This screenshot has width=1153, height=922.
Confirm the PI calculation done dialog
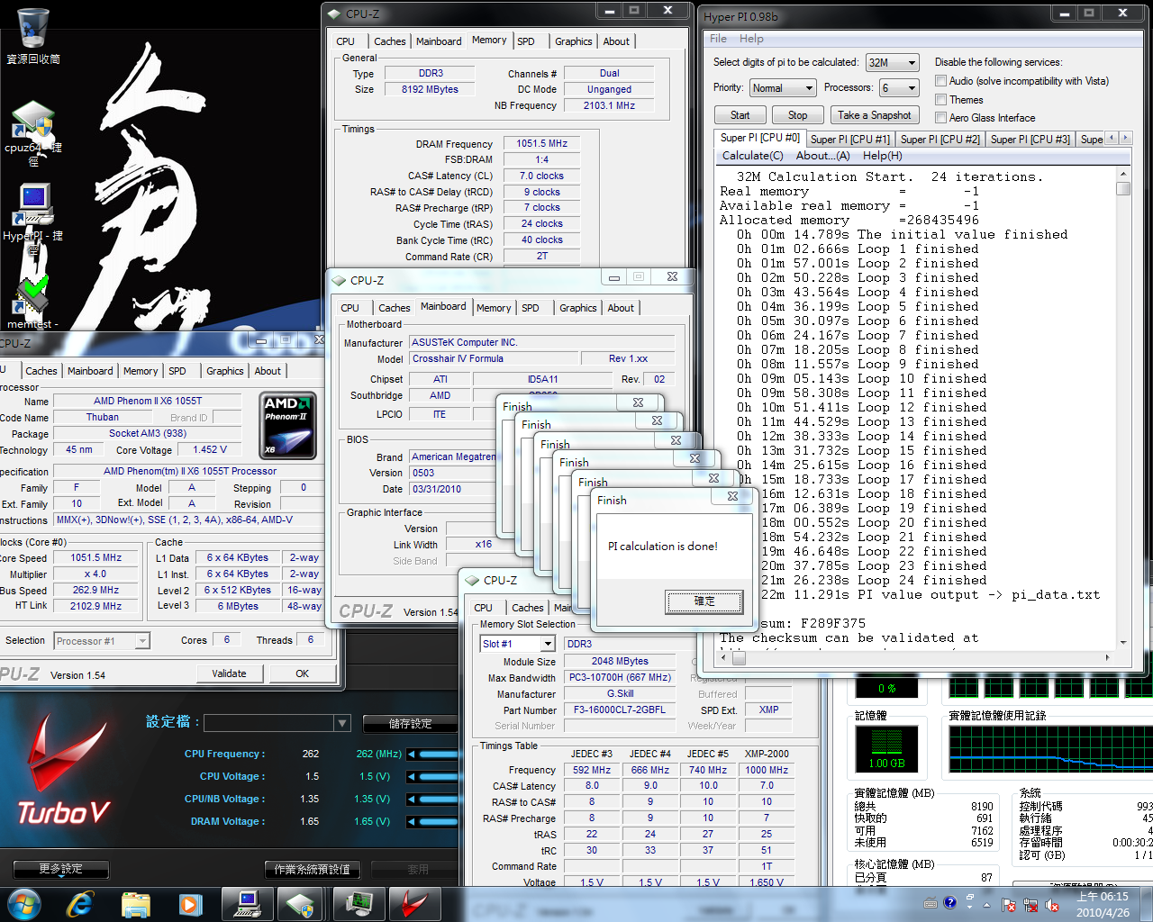[x=704, y=601]
